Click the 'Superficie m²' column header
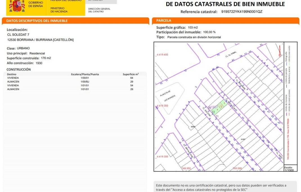The height and width of the screenshot is (192, 301). (x=131, y=74)
